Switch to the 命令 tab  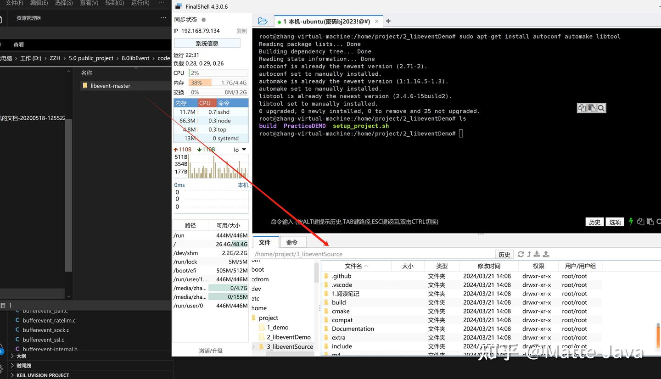(292, 242)
